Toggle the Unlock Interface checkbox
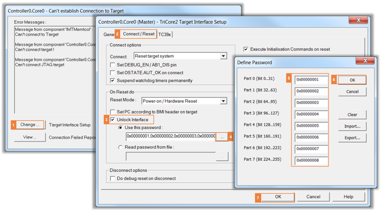 pos(113,120)
